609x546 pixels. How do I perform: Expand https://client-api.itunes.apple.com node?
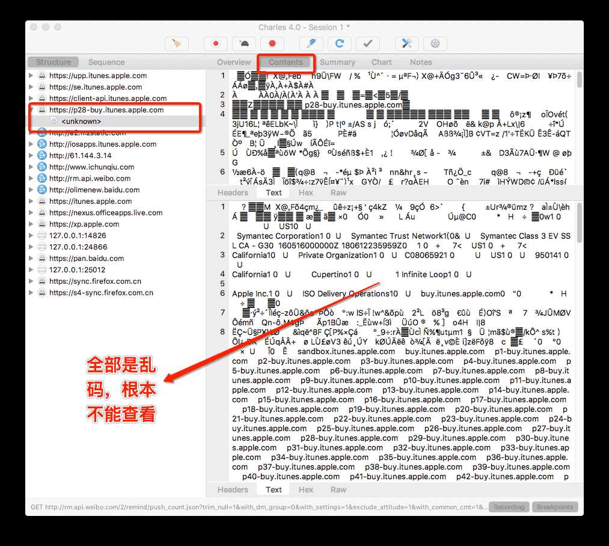pyautogui.click(x=31, y=99)
